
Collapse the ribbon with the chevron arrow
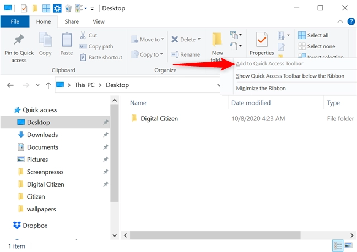click(340, 21)
